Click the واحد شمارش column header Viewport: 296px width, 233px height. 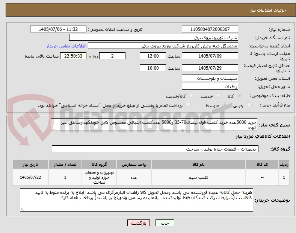click(x=134, y=164)
